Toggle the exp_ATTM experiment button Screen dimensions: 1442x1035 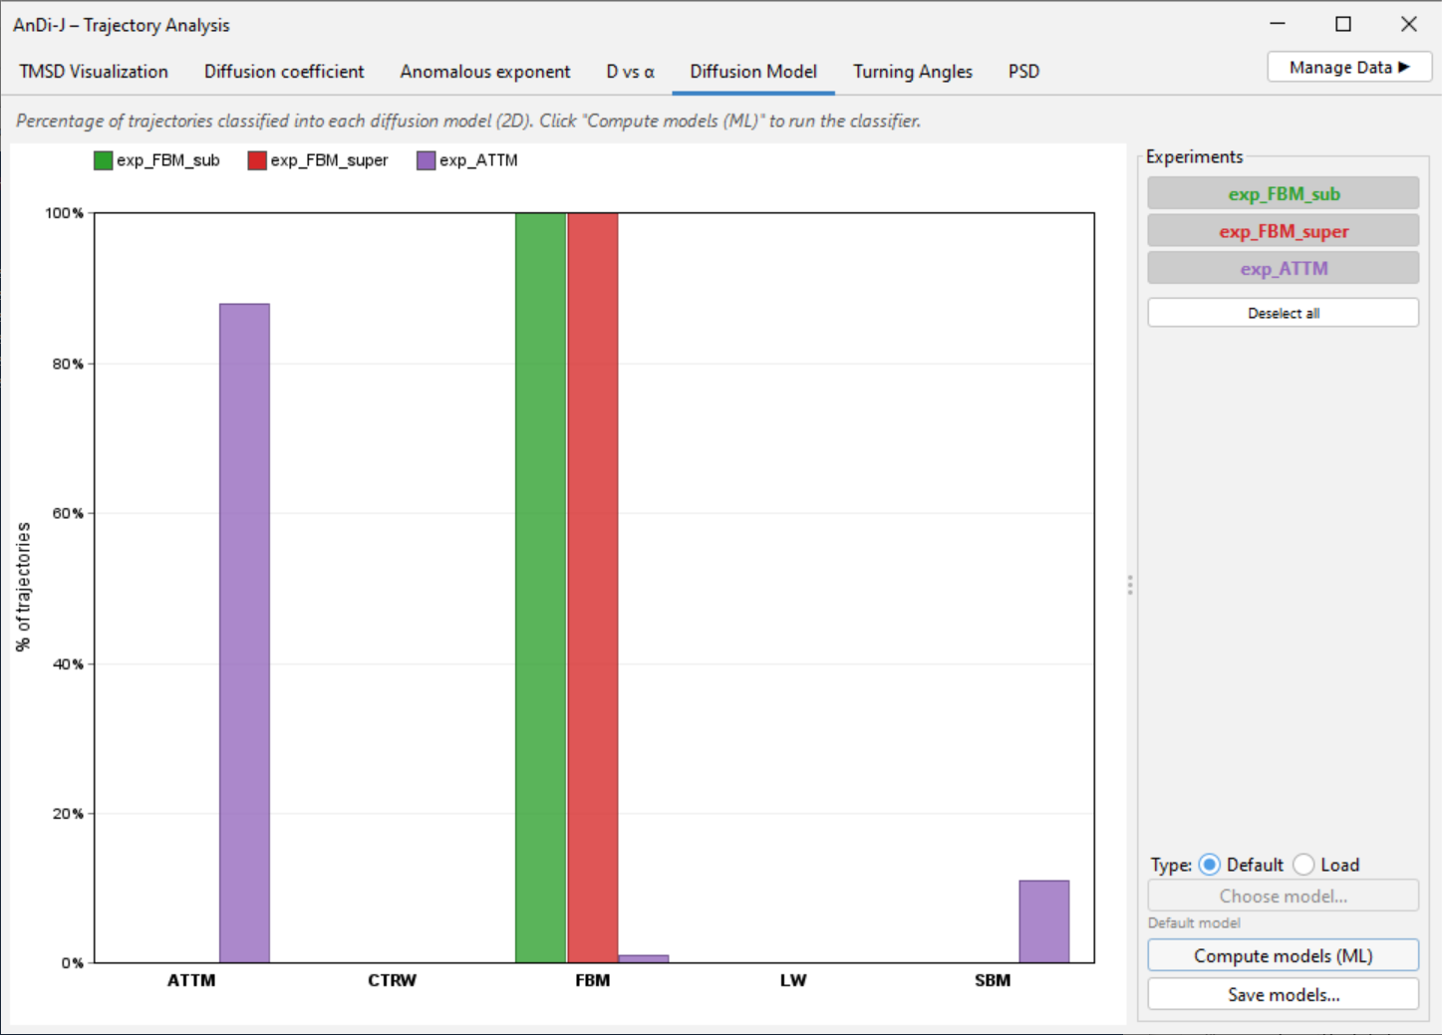click(1284, 268)
